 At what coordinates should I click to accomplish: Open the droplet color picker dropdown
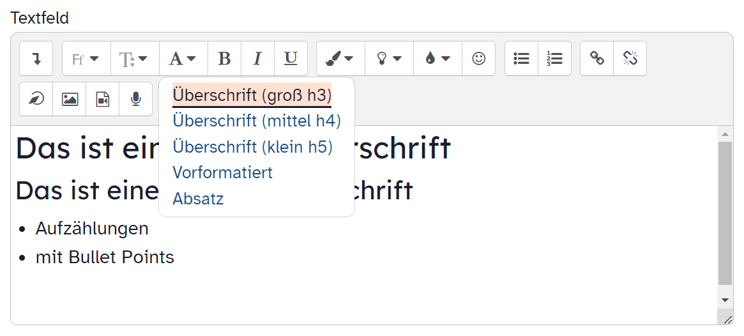(437, 59)
